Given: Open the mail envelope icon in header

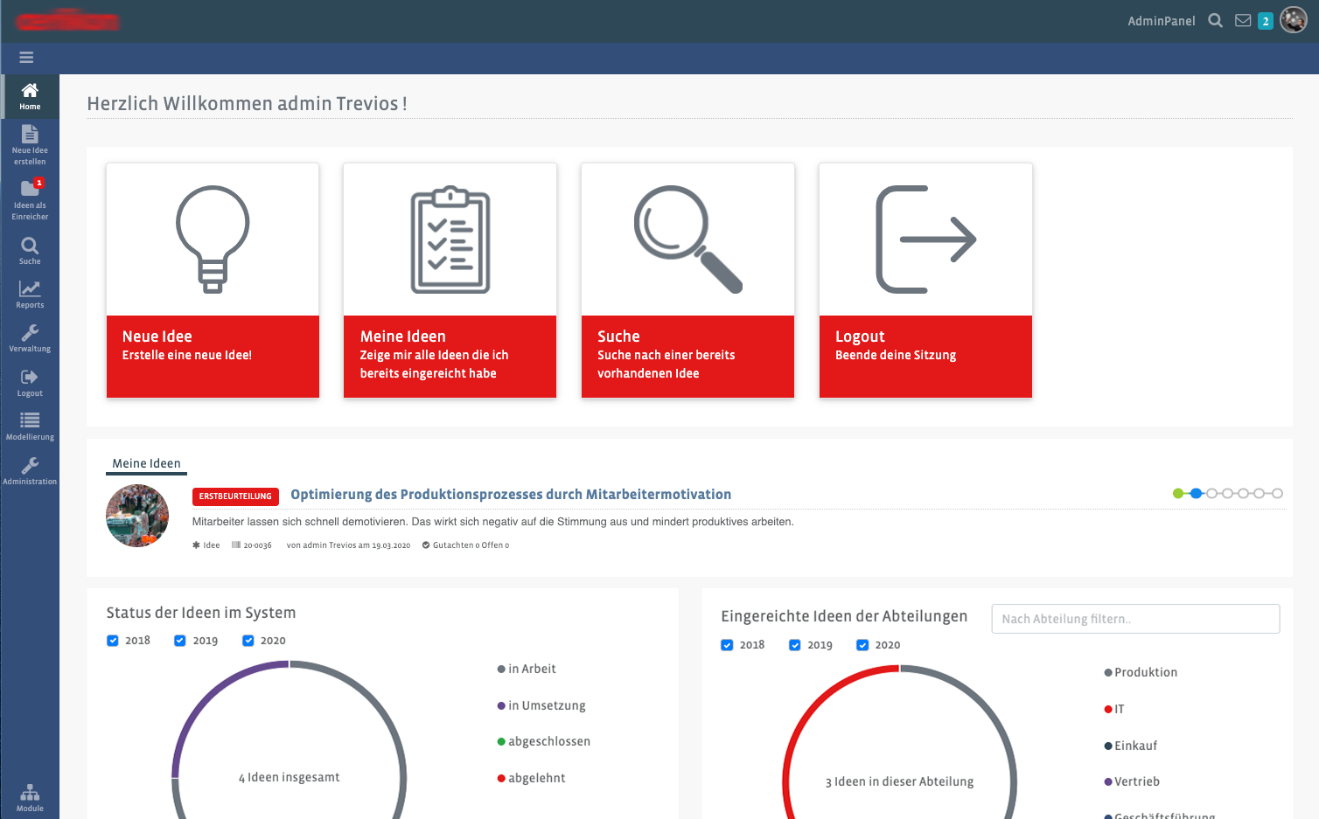Looking at the screenshot, I should tap(1242, 20).
